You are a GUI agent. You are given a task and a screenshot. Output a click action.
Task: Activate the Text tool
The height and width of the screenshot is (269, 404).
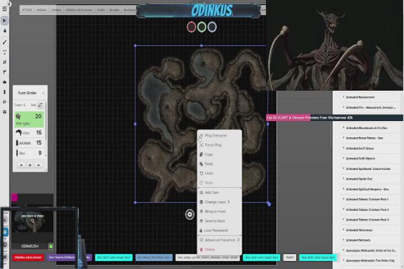pyautogui.click(x=5, y=52)
